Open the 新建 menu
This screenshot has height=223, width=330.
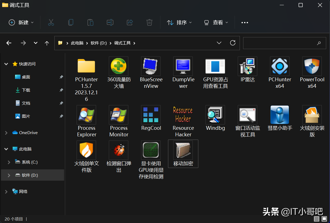click(x=21, y=22)
